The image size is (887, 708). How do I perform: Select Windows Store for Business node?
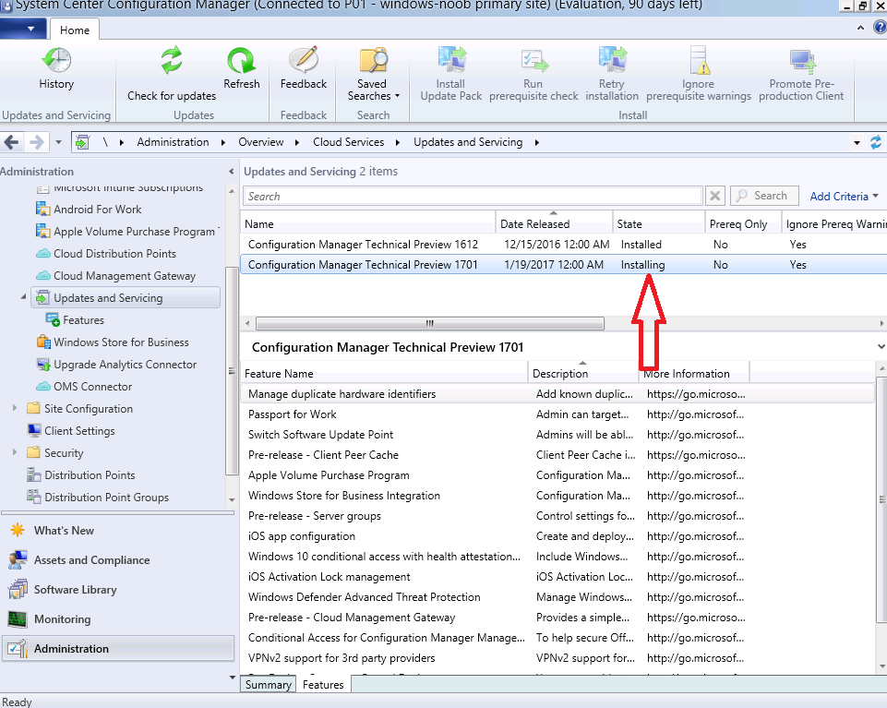(121, 342)
